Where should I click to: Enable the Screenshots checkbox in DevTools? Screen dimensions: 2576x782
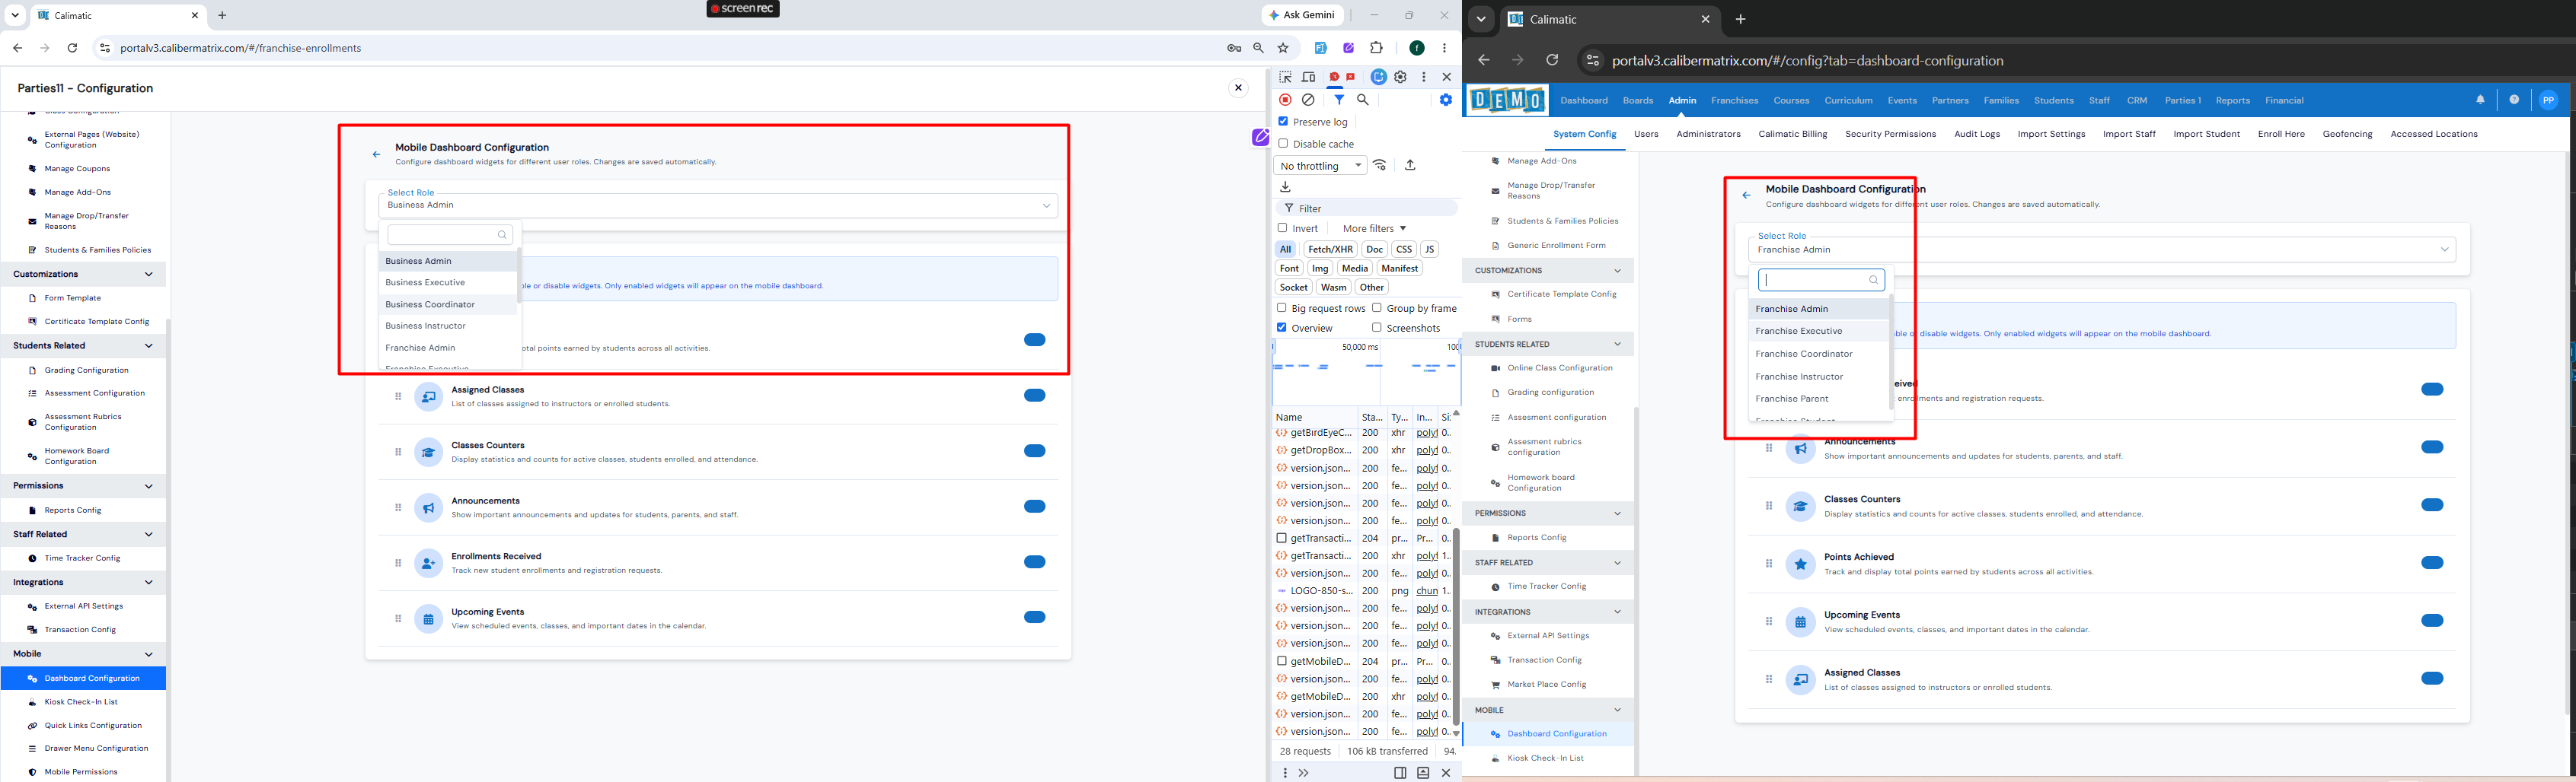tap(1377, 328)
